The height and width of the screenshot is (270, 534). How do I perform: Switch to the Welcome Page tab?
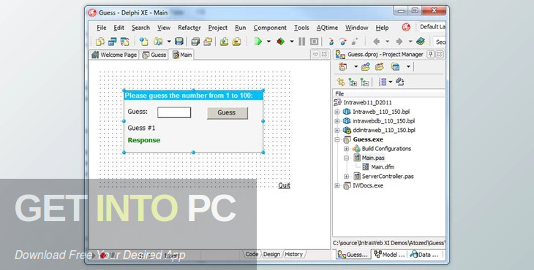click(114, 55)
